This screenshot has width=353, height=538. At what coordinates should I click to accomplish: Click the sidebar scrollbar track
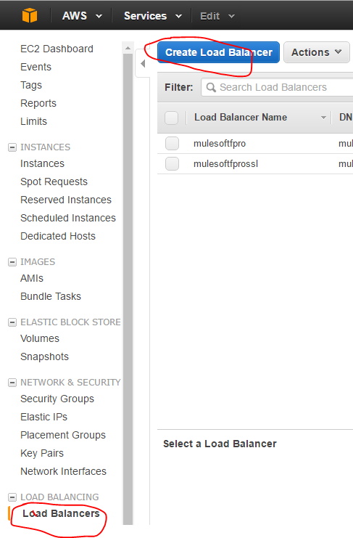coord(128,288)
